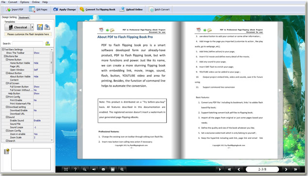This screenshot has height=176, width=308.
Task: Click the right page flip arrow on the book
Action: coord(280,90)
